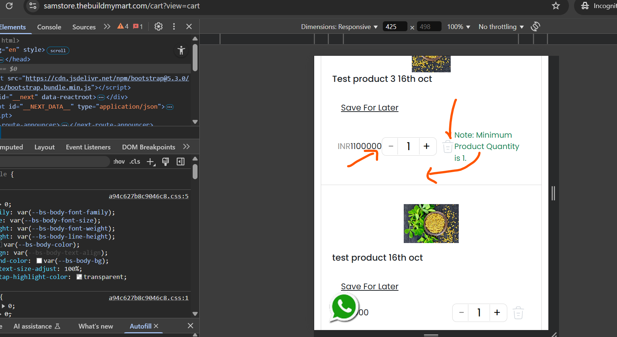Open WhatsApp chat floating icon
This screenshot has height=337, width=617.
pyautogui.click(x=344, y=307)
